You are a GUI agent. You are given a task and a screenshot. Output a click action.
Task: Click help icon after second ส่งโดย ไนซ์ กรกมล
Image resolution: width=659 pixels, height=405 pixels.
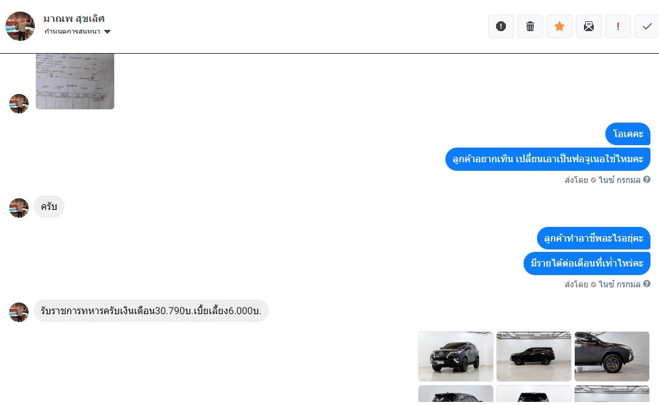647,284
